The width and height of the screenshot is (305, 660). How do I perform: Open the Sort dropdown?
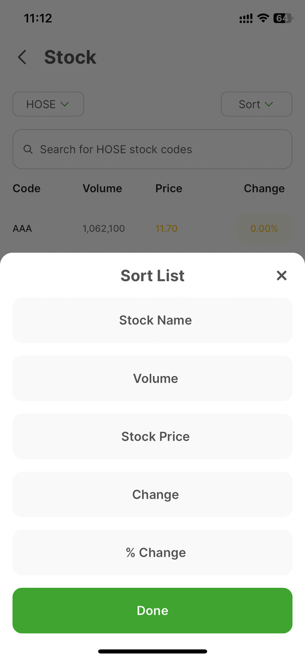257,104
